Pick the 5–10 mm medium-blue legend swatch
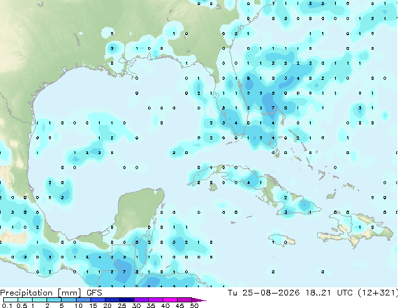 [x=68, y=300]
